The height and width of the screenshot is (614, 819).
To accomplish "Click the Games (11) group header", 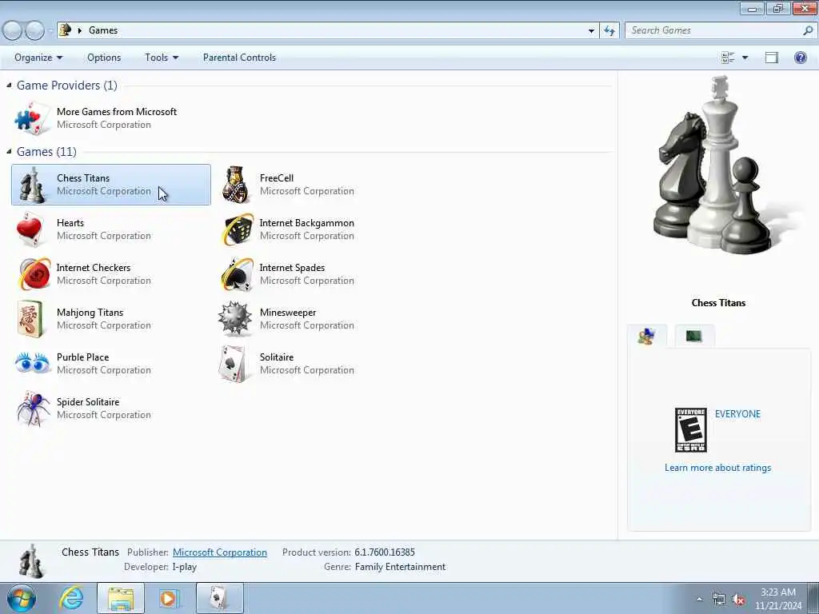I will click(x=46, y=151).
